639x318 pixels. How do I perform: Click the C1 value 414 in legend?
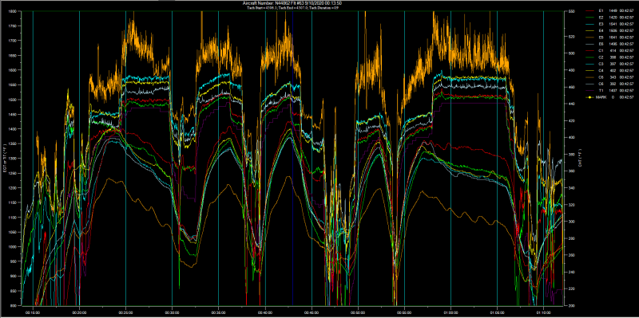point(613,50)
